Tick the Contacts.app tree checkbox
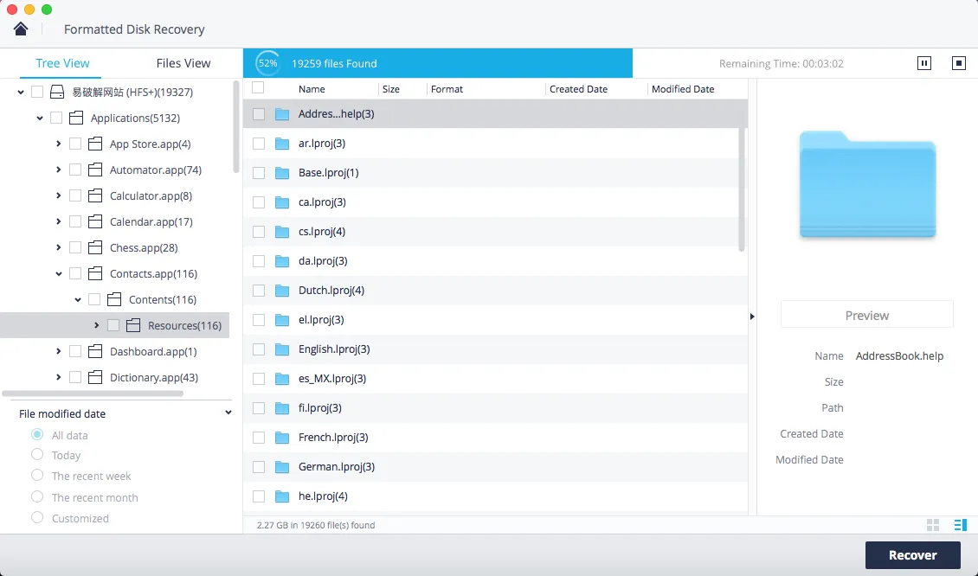 pos(75,273)
